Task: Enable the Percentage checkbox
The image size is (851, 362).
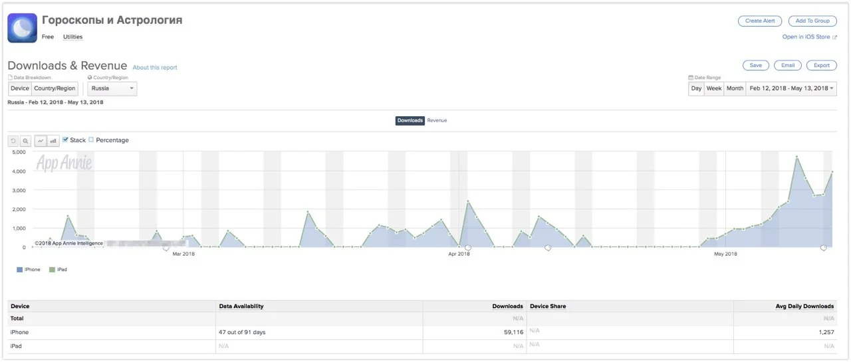Action: pos(91,140)
